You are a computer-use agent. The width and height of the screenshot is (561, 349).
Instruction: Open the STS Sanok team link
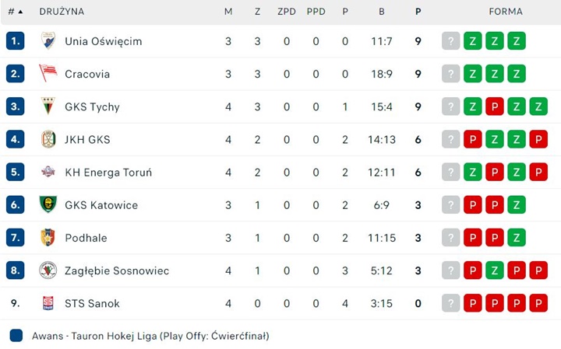tap(92, 303)
